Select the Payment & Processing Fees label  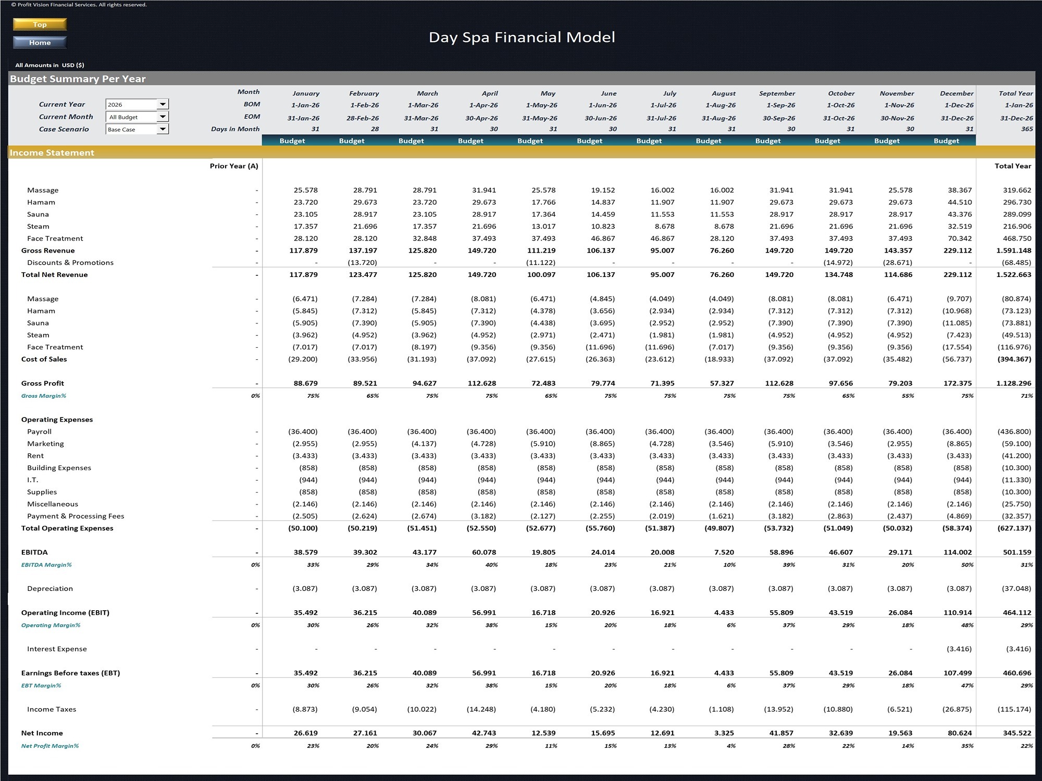click(76, 516)
